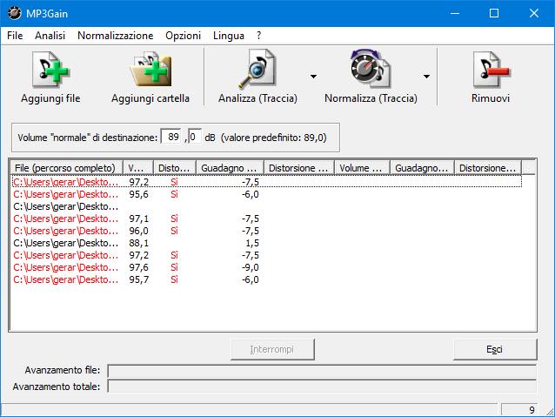Maximize the MP3Gain window
This screenshot has width=555, height=417.
(x=494, y=13)
